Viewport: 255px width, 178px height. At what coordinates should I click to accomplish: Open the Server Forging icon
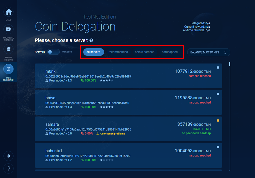pos(8,49)
